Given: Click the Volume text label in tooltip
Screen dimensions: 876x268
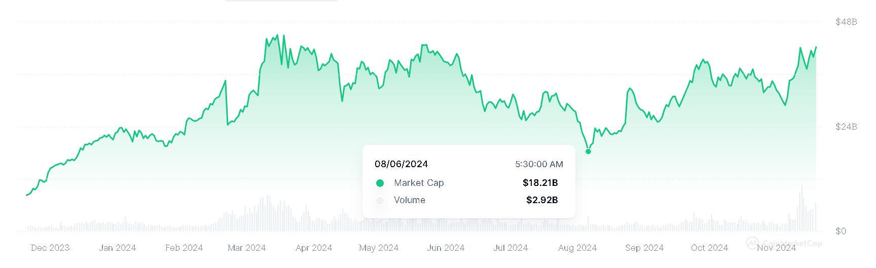Looking at the screenshot, I should (x=410, y=200).
